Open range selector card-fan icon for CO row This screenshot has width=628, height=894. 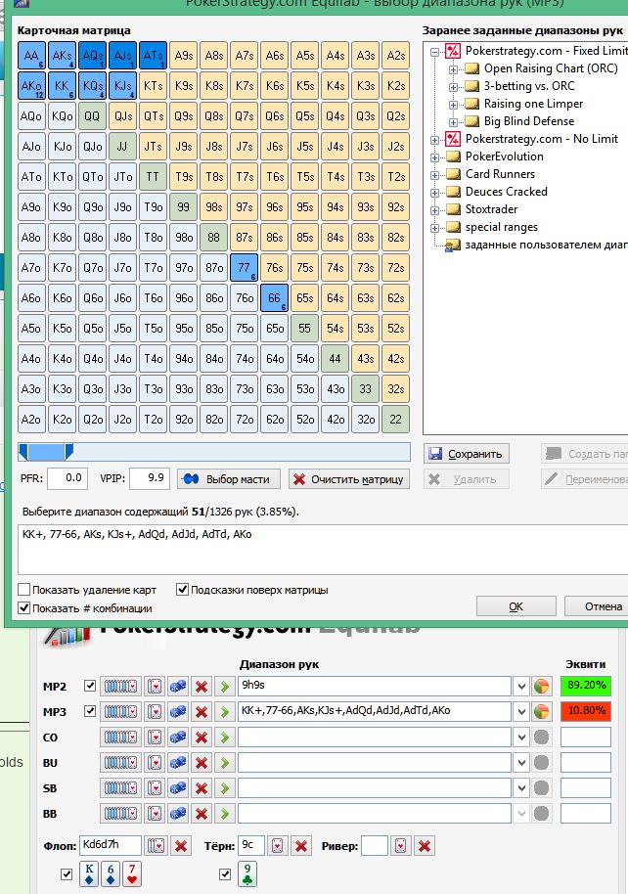[122, 737]
